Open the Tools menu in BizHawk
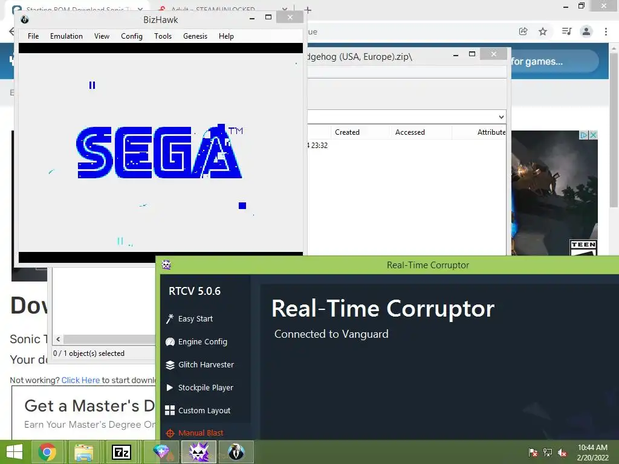Image resolution: width=619 pixels, height=464 pixels. (163, 36)
